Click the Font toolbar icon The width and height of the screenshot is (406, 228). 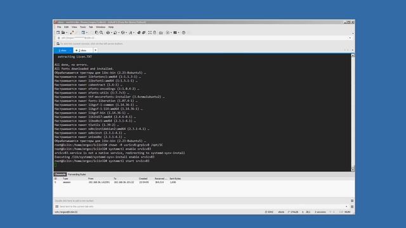pyautogui.click(x=131, y=32)
